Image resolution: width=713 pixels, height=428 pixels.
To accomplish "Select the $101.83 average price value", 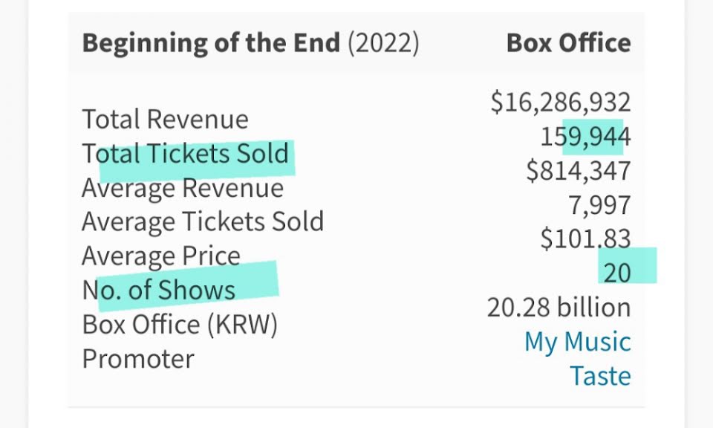I will click(x=585, y=239).
